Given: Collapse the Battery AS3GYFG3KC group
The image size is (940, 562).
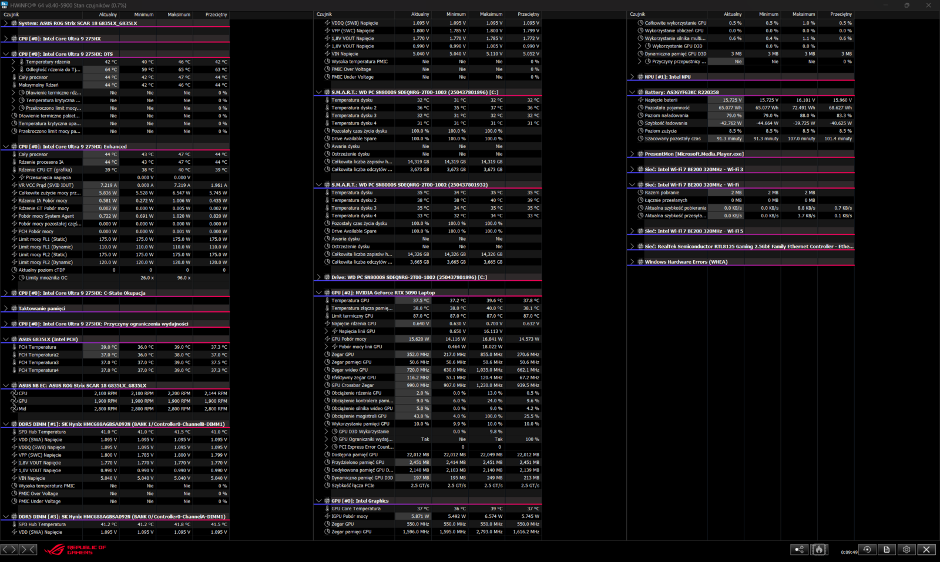Looking at the screenshot, I should point(632,92).
